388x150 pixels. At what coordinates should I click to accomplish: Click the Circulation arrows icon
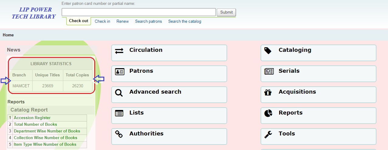[x=119, y=51]
